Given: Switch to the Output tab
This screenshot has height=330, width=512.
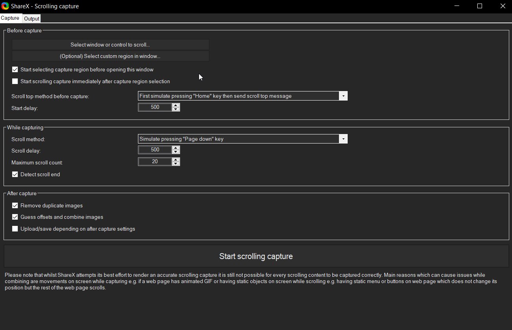Looking at the screenshot, I should [32, 19].
